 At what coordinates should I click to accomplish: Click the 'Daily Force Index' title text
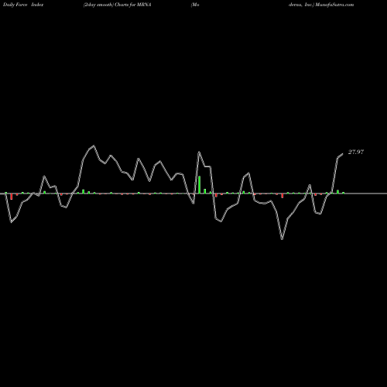click(23, 5)
